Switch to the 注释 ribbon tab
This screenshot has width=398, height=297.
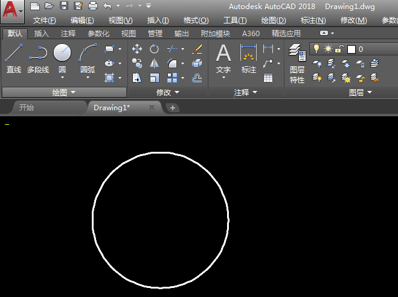point(68,34)
